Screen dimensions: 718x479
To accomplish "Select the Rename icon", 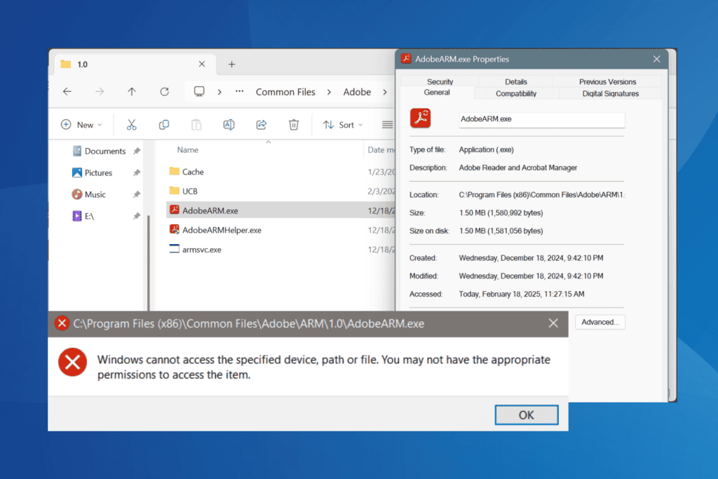I will pyautogui.click(x=229, y=124).
